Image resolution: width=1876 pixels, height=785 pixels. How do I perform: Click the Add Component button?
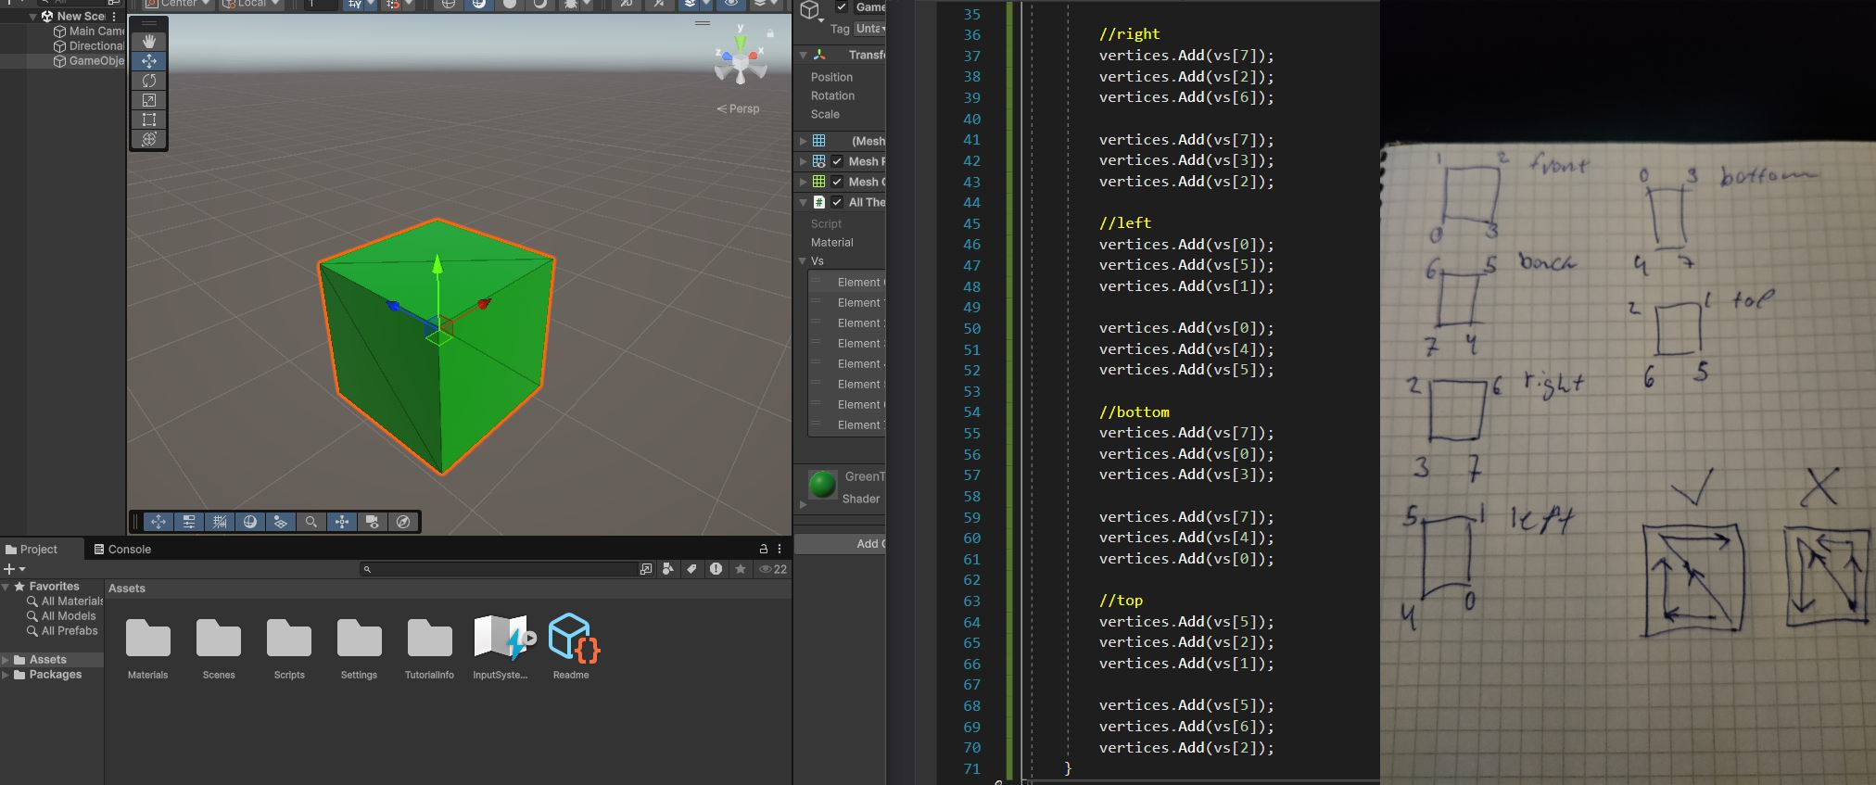pyautogui.click(x=841, y=544)
